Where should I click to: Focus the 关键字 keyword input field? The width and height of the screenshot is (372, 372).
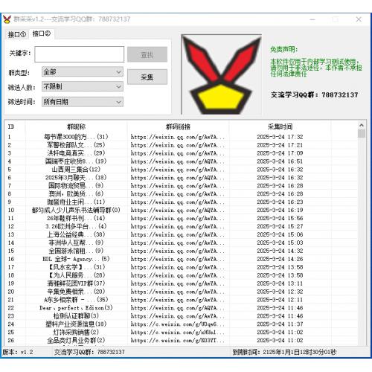80,54
